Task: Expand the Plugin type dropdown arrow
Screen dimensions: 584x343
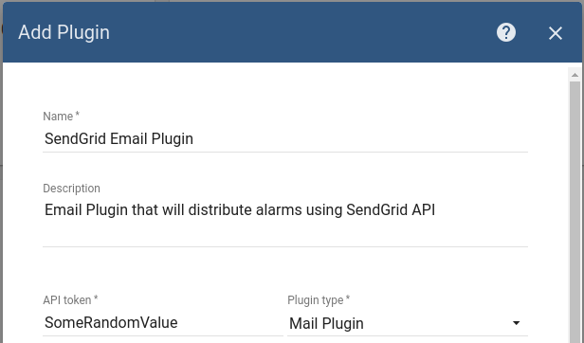Action: pos(516,323)
